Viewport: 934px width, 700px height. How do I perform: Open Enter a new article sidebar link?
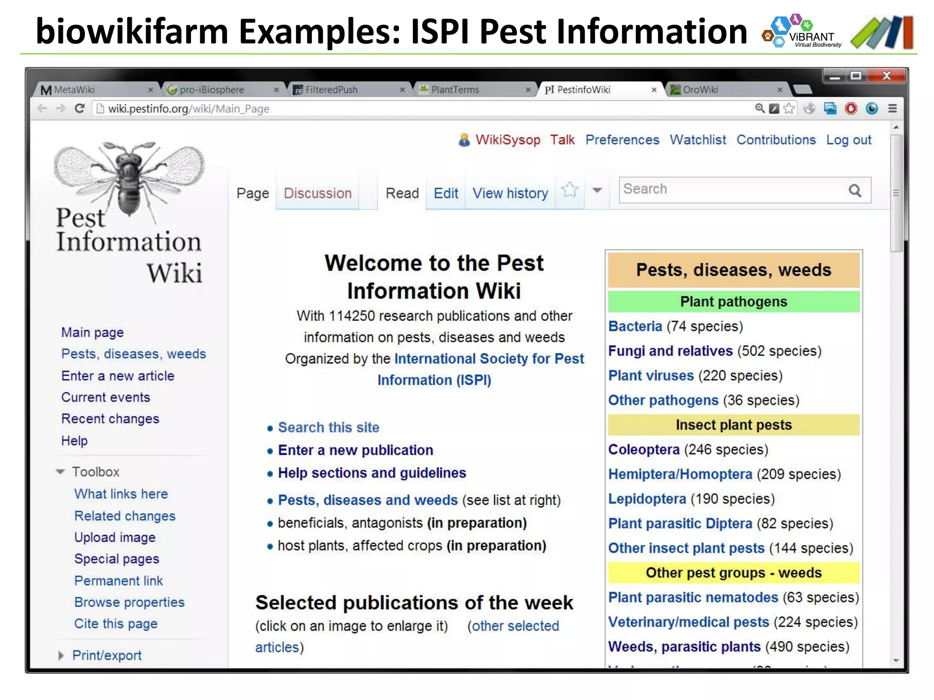click(118, 376)
